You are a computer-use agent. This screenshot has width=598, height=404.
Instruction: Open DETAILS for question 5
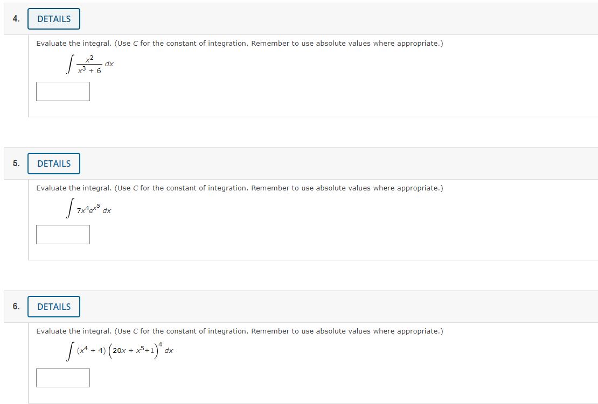(53, 164)
